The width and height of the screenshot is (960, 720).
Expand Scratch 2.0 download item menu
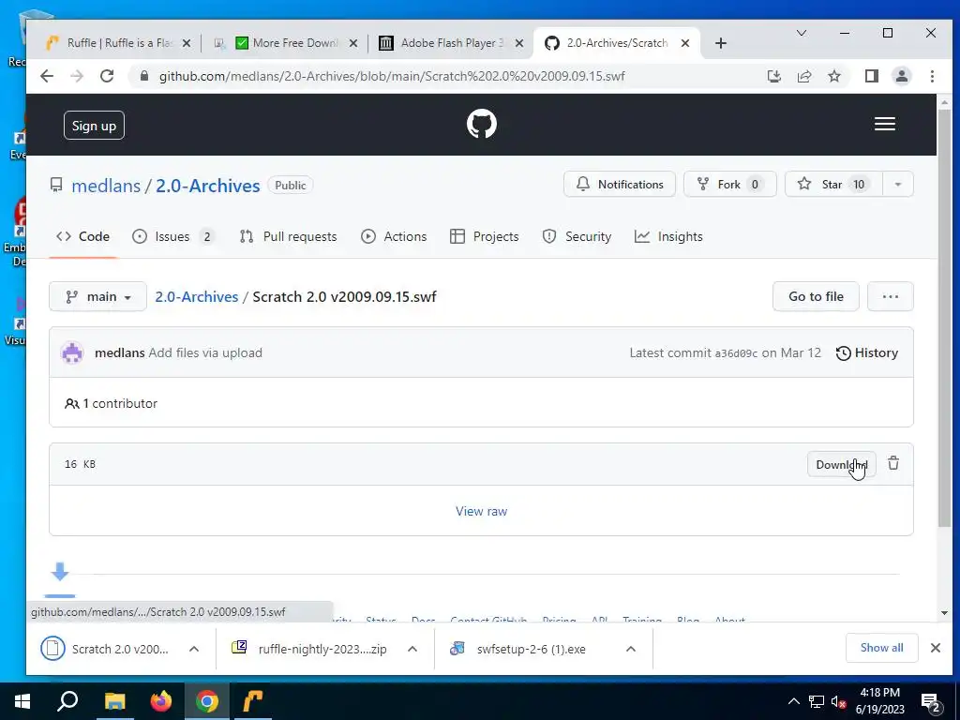194,649
